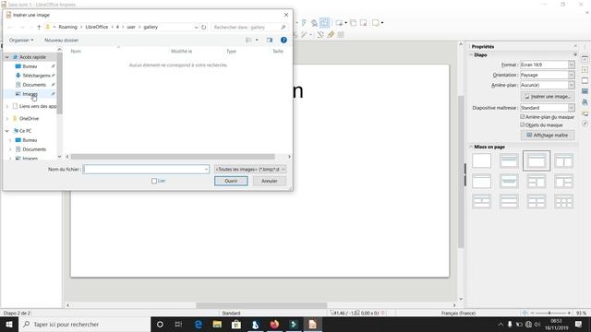Expand the OneDrive tree node
This screenshot has height=332, width=591.
[x=6, y=119]
